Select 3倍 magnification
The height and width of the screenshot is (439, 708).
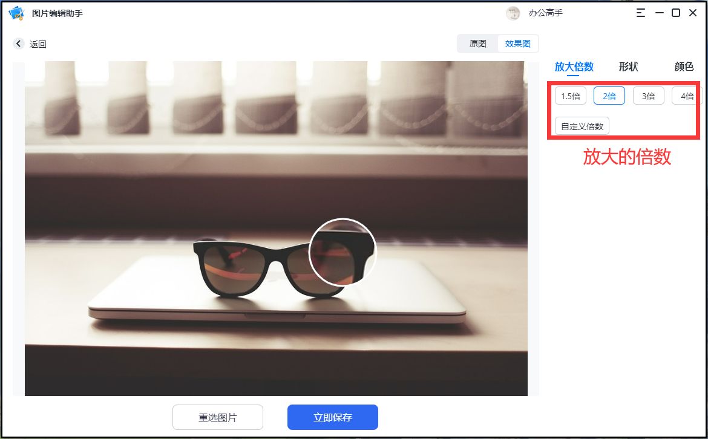[x=648, y=95]
